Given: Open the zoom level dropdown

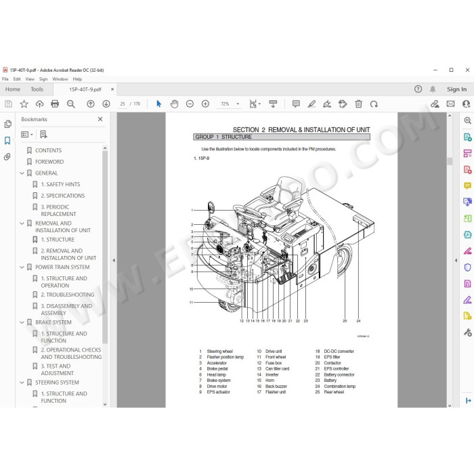Looking at the screenshot, I should [238, 104].
